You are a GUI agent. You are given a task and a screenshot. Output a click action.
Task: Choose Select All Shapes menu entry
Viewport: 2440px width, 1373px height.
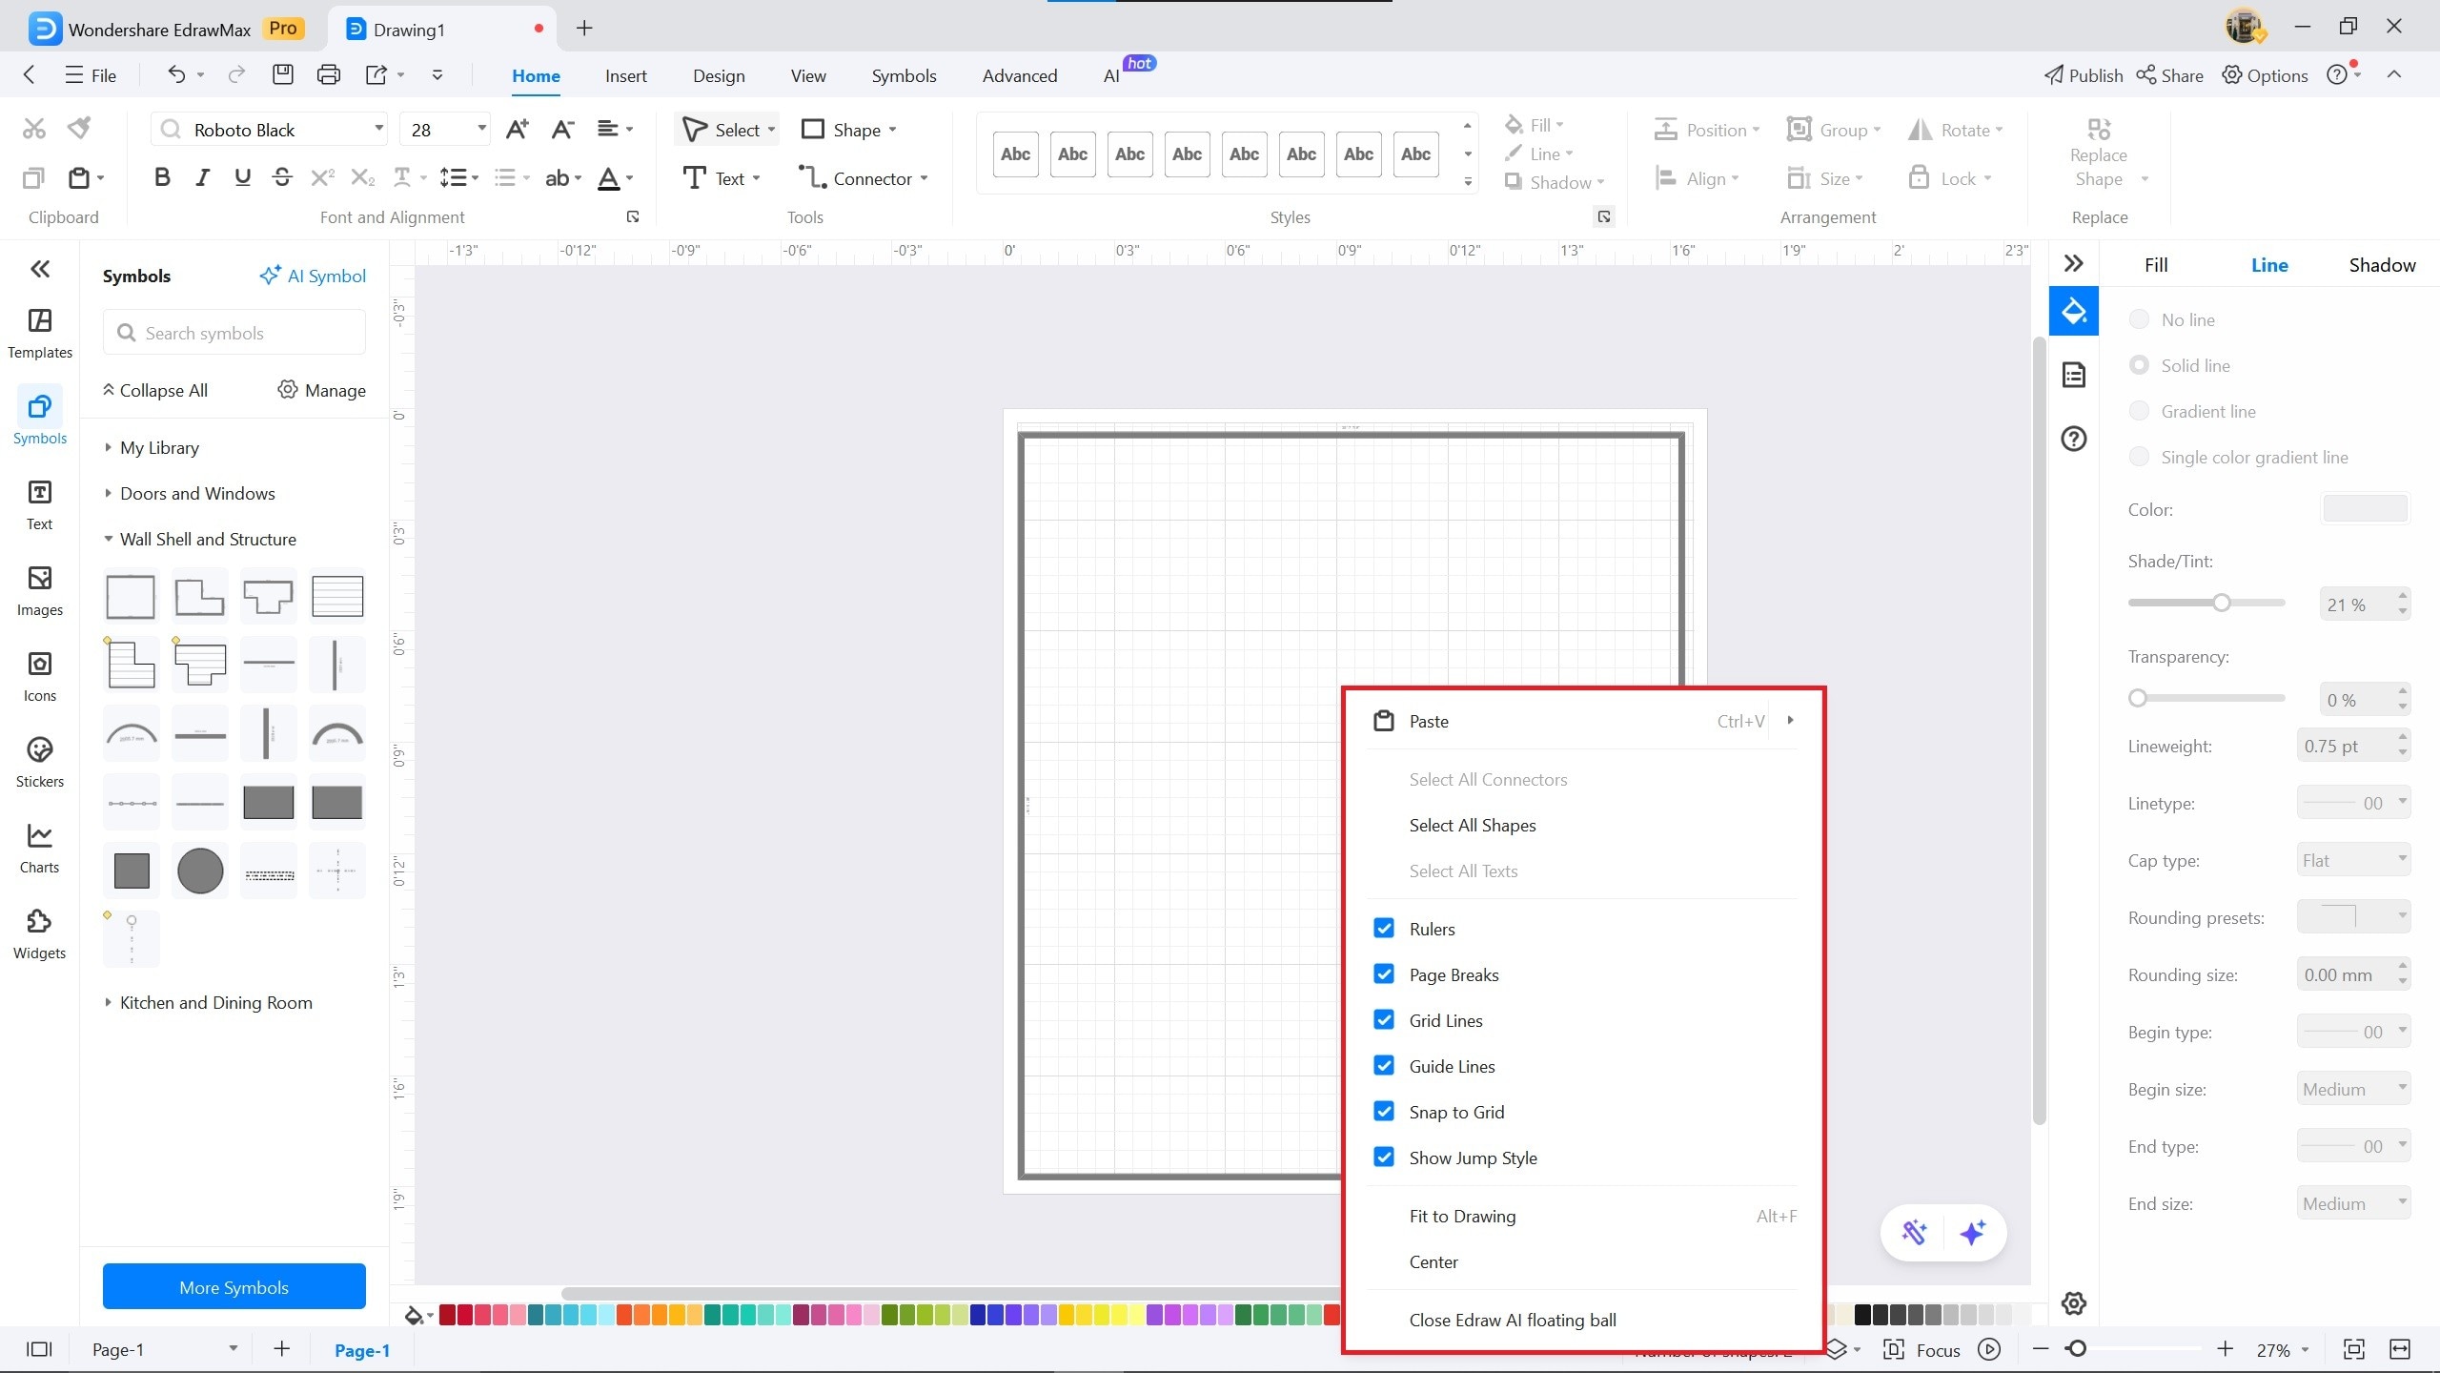[x=1472, y=825]
